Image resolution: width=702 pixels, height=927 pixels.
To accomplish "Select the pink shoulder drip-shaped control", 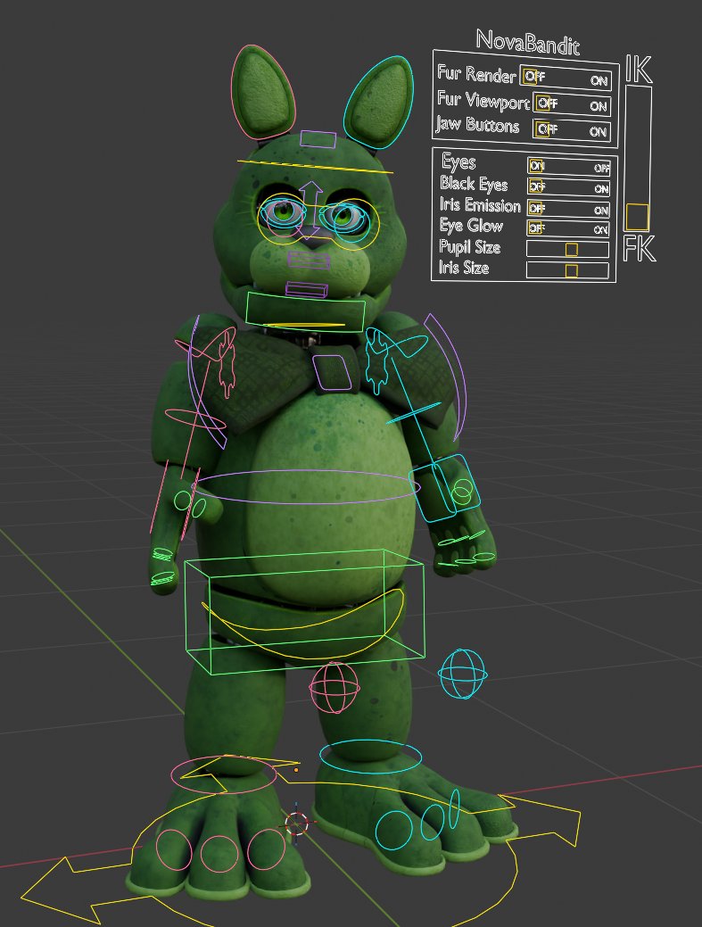I will point(225,364).
